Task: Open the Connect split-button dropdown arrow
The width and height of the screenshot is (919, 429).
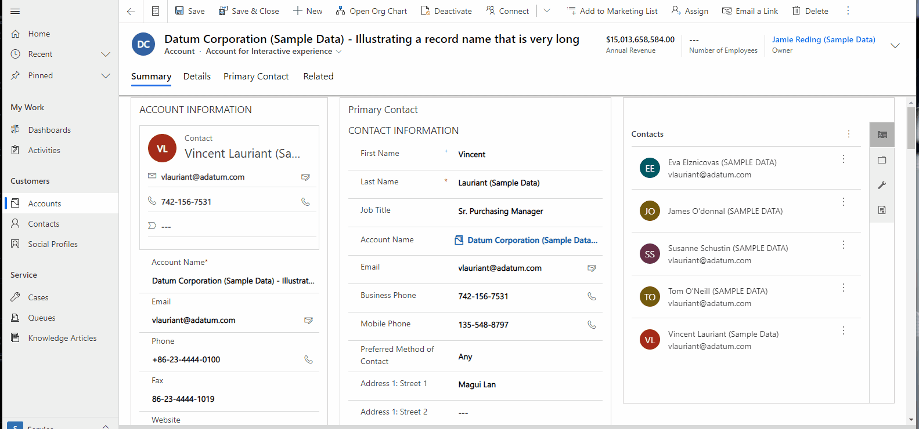Action: pos(547,11)
